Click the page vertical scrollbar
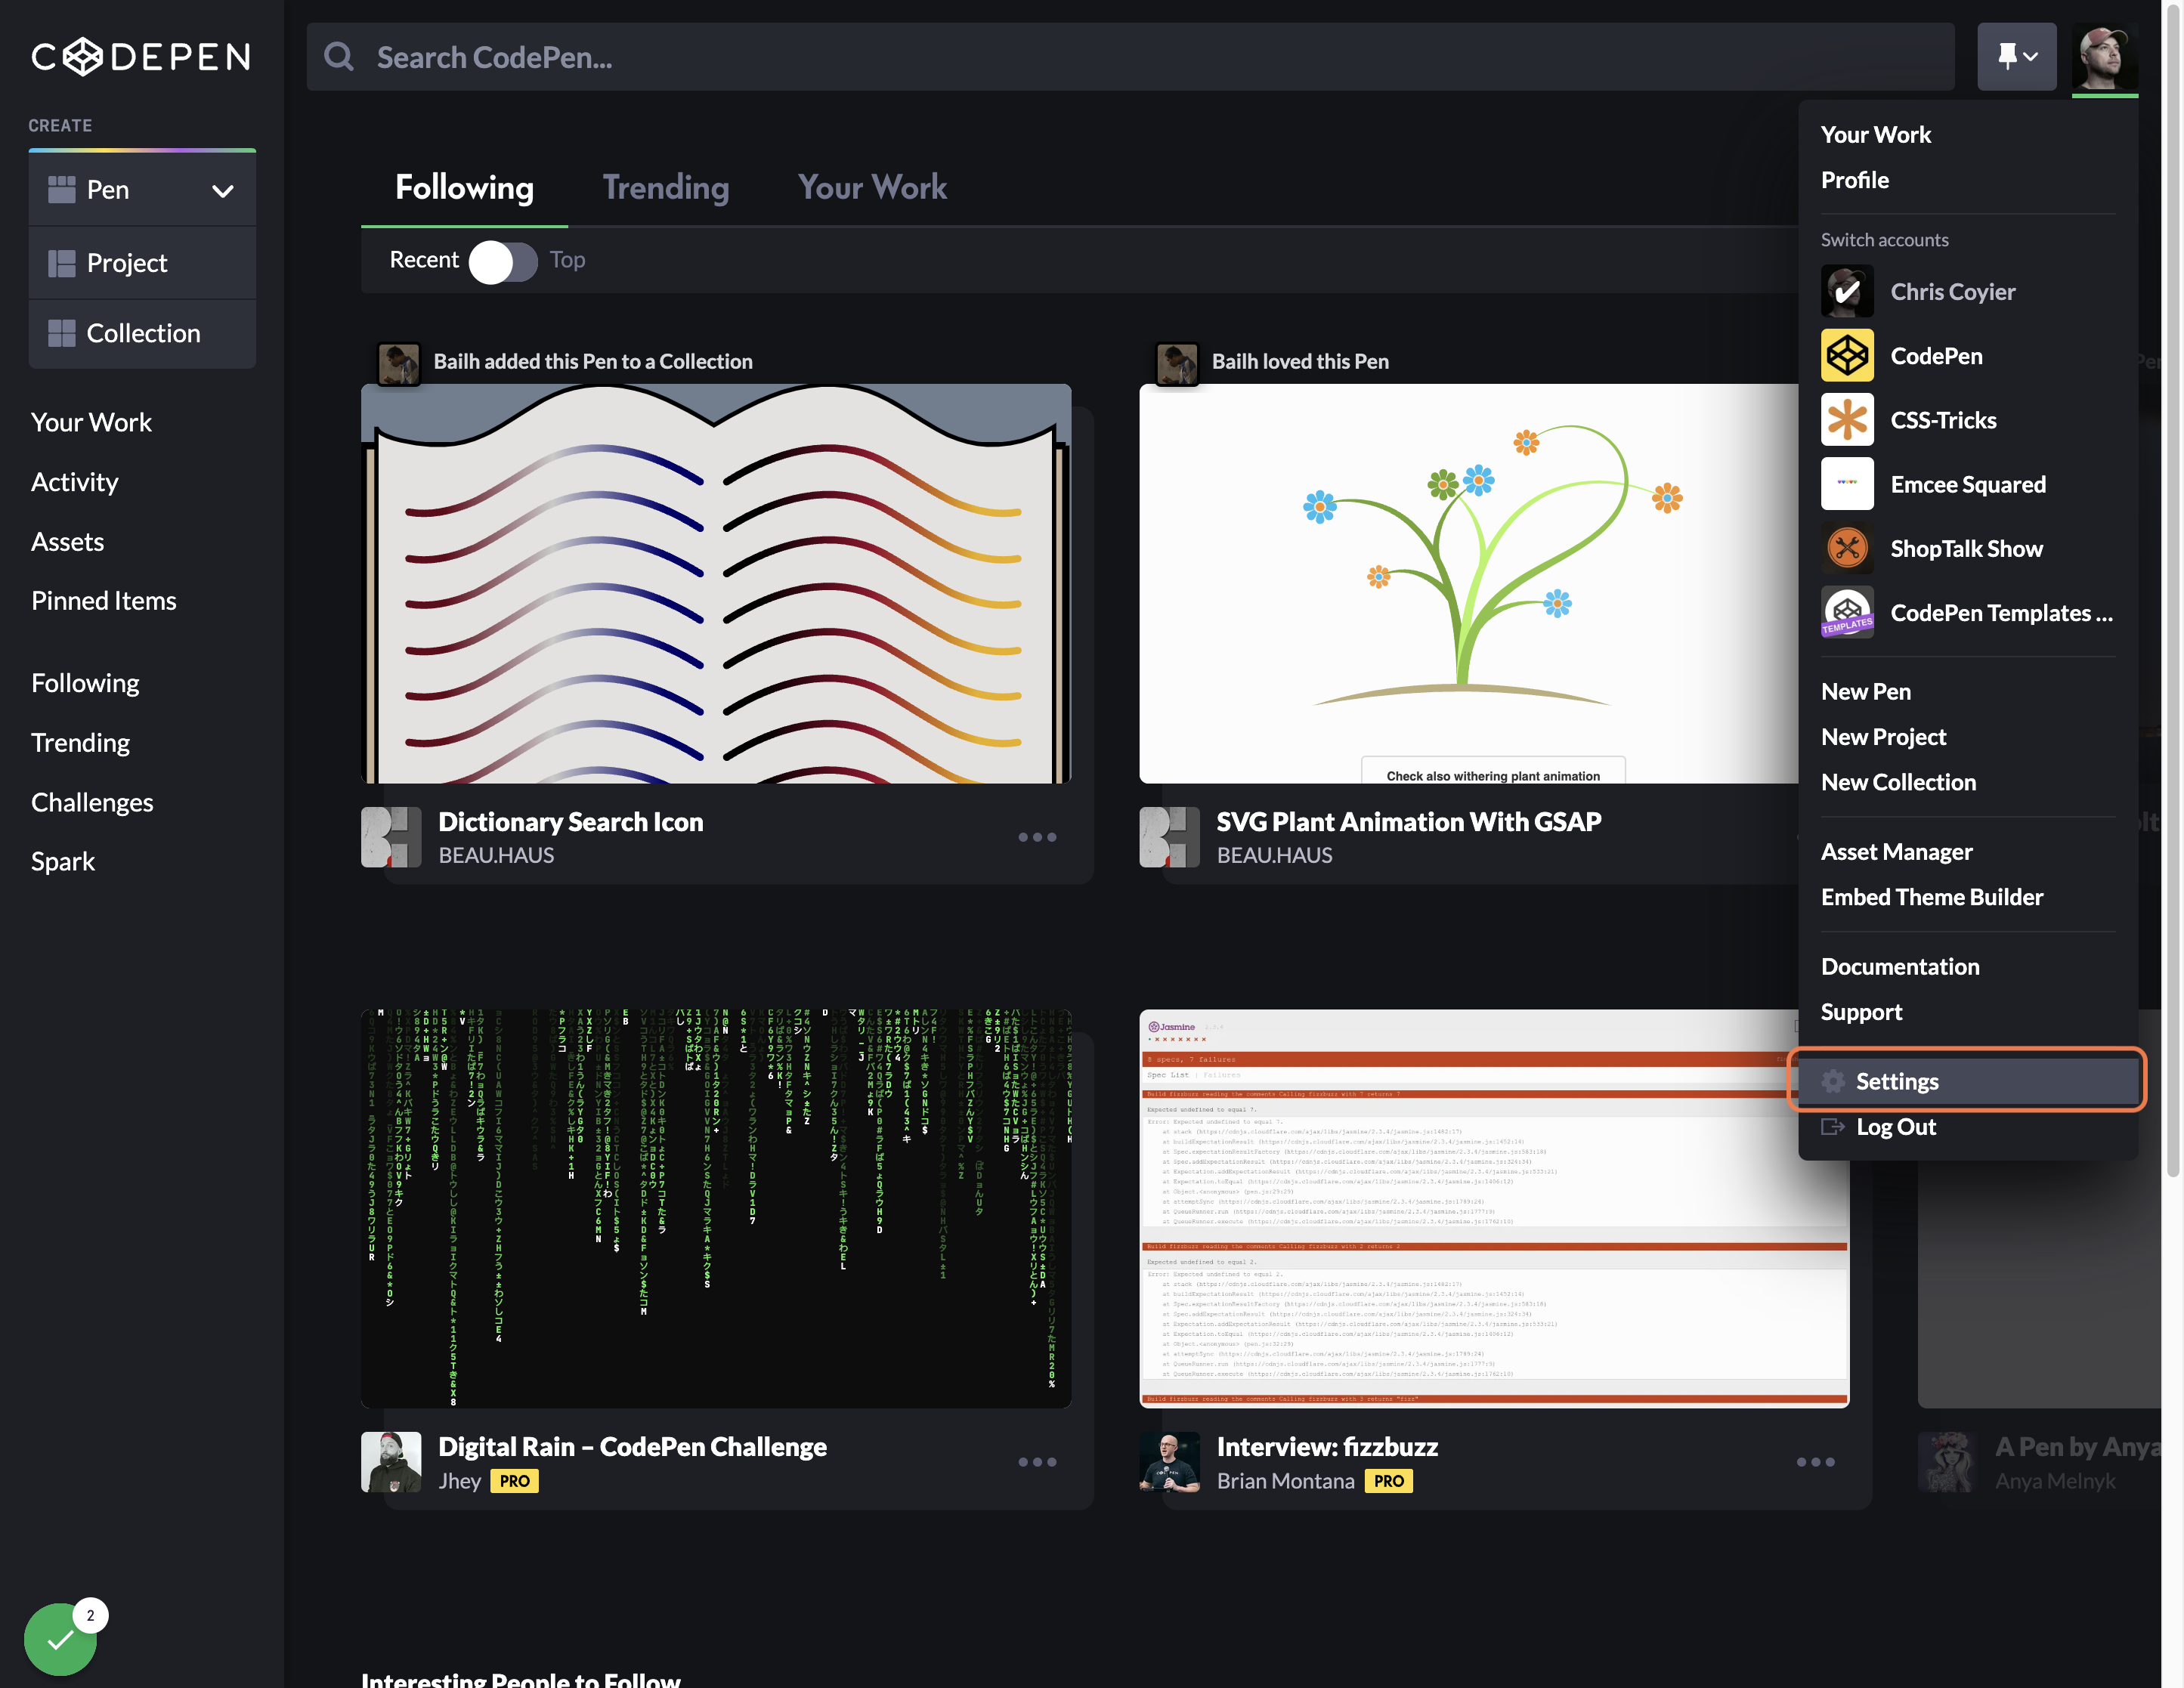2184x1688 pixels. (2173, 590)
